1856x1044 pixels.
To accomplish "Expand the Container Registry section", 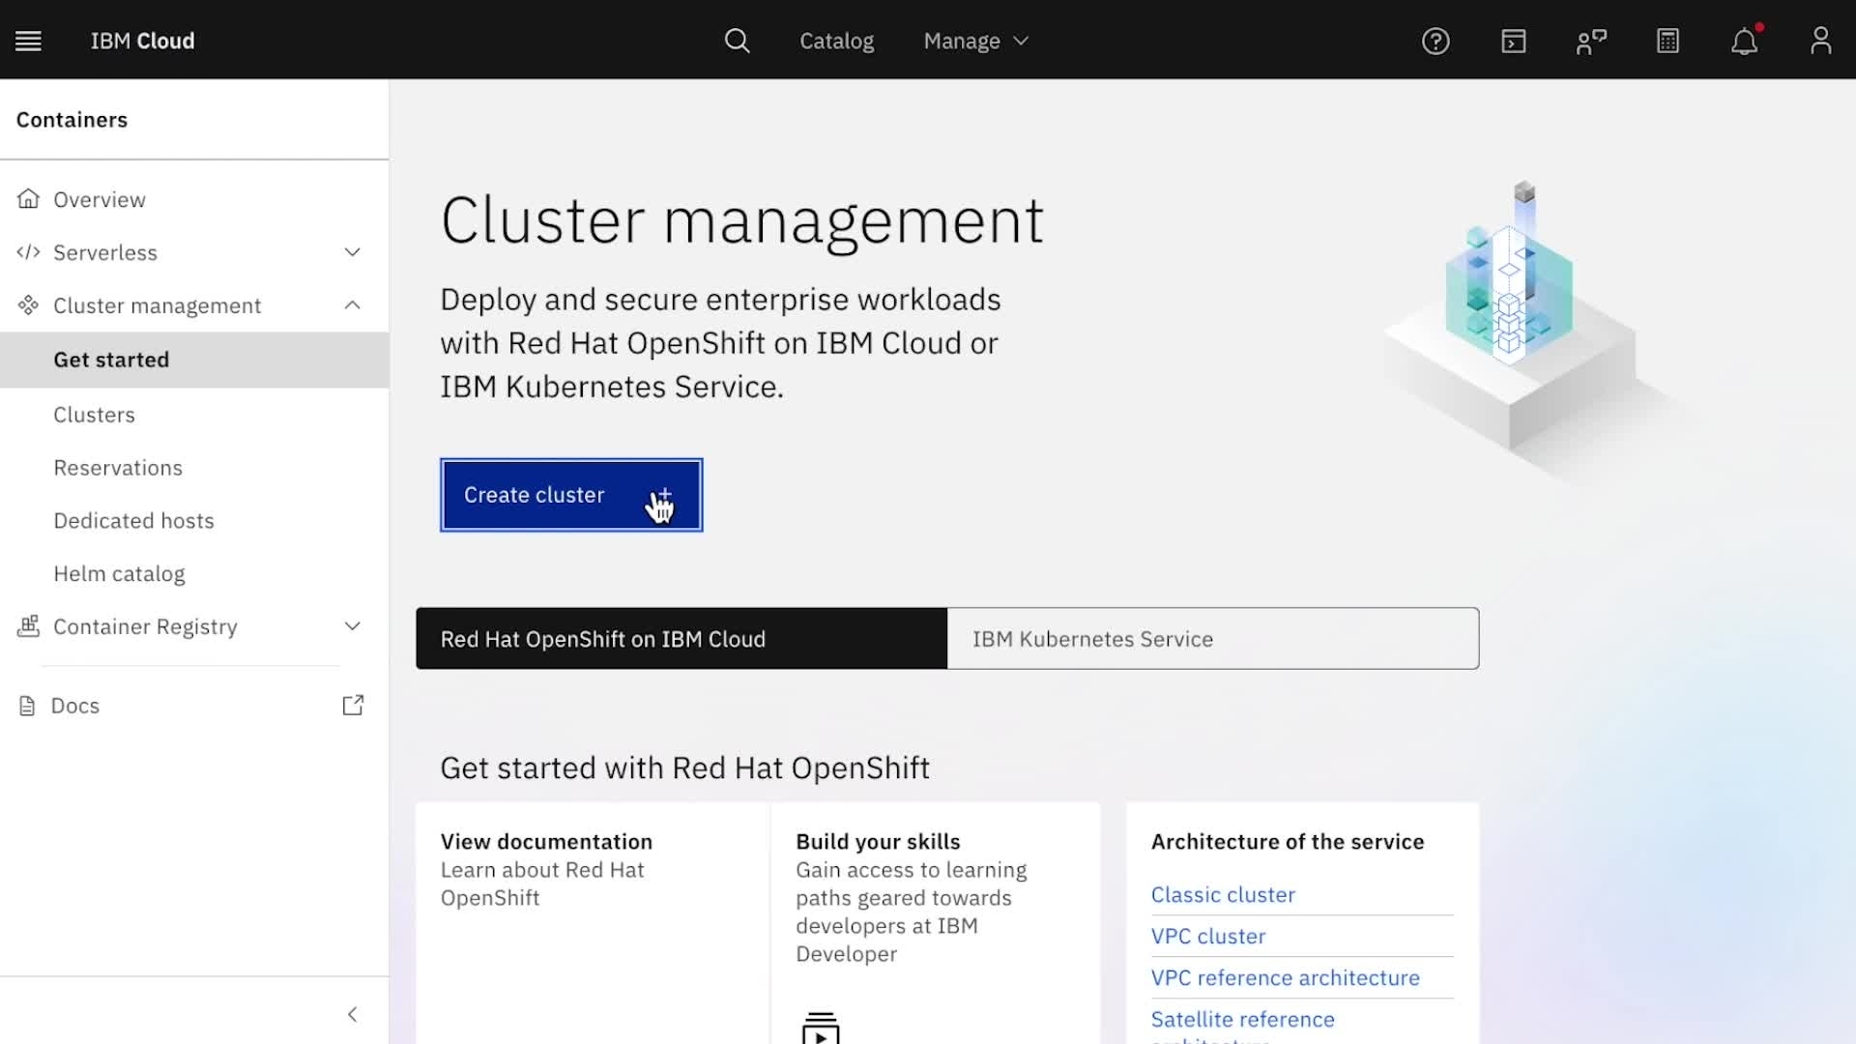I will pos(352,626).
